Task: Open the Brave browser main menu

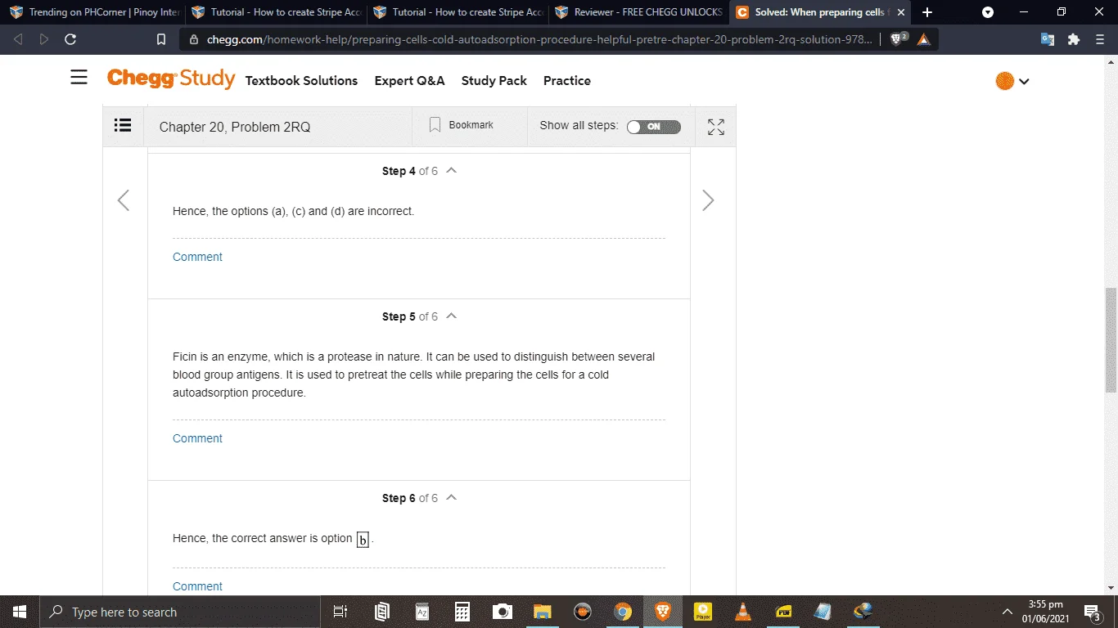Action: tap(1099, 39)
